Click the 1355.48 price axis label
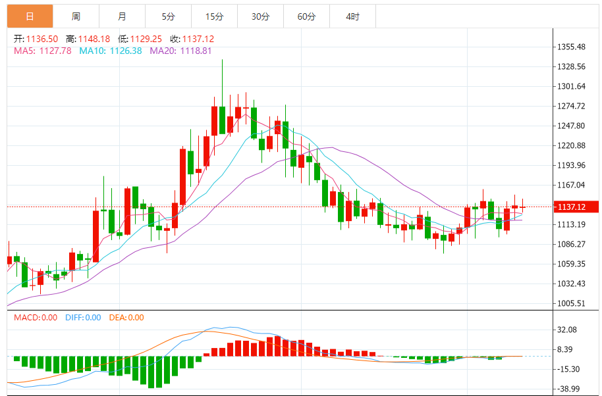Image resolution: width=602 pixels, height=396 pixels. [x=571, y=47]
